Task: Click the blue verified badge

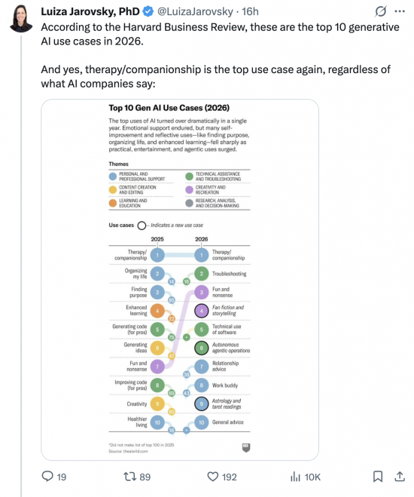Action: coord(148,12)
